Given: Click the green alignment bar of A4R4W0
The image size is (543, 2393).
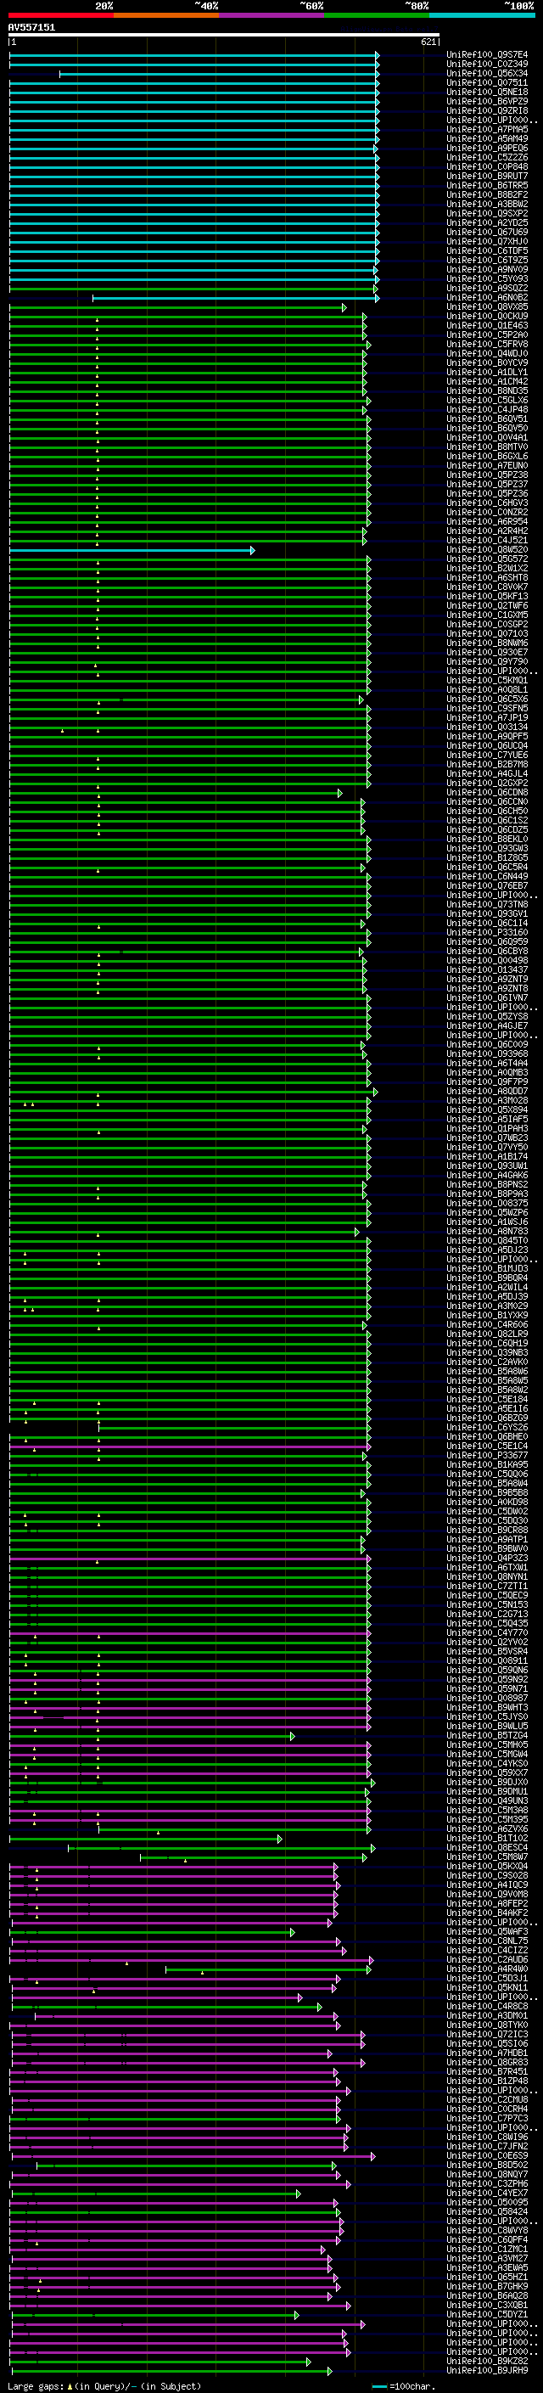Looking at the screenshot, I should (x=269, y=1969).
